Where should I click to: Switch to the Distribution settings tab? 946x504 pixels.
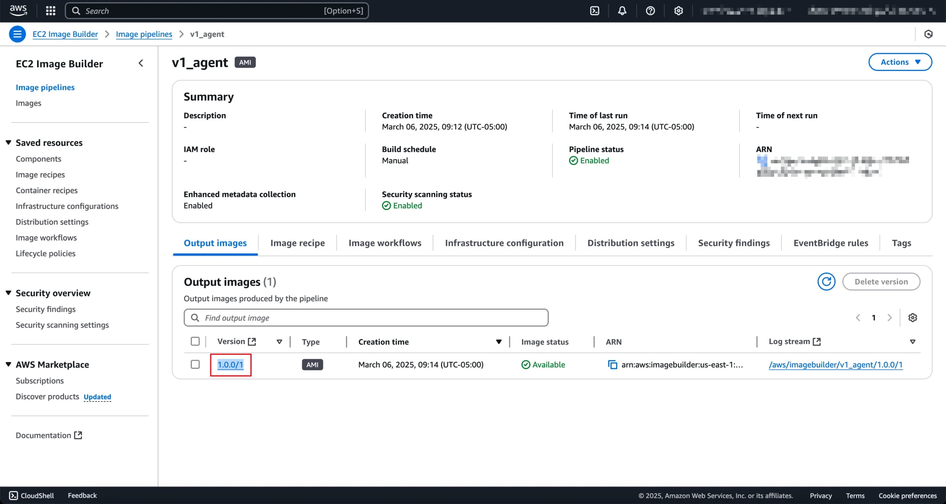631,243
